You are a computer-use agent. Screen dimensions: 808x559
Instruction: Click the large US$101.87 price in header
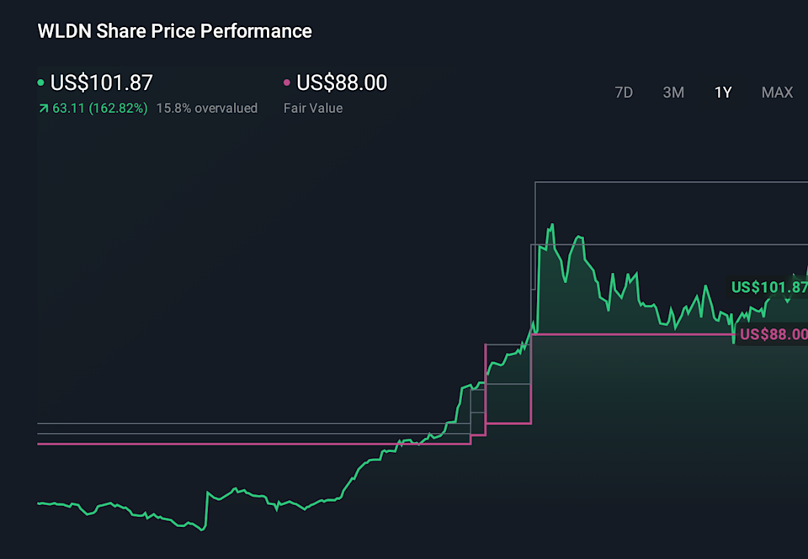pos(101,83)
